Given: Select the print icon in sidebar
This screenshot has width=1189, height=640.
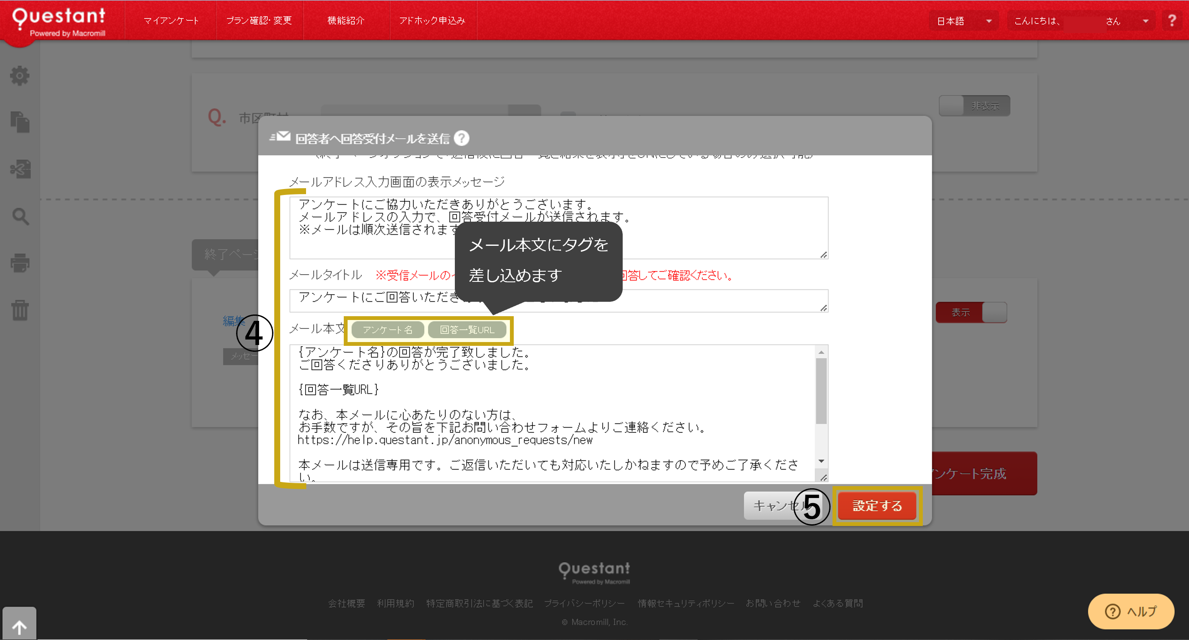Looking at the screenshot, I should click(20, 263).
